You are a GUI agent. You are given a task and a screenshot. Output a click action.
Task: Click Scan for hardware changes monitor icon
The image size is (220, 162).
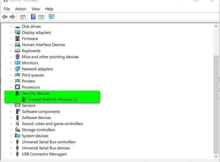click(x=52, y=17)
